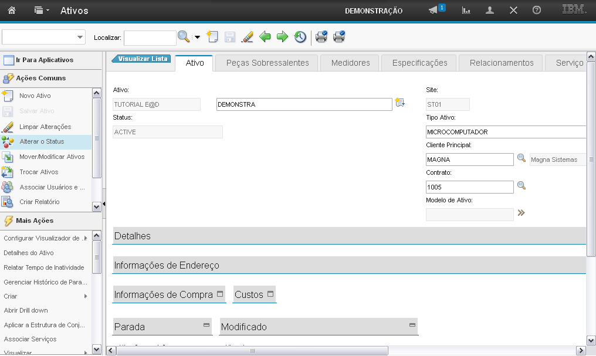The width and height of the screenshot is (596, 356).
Task: Switch to the Medidores tab
Action: 350,63
